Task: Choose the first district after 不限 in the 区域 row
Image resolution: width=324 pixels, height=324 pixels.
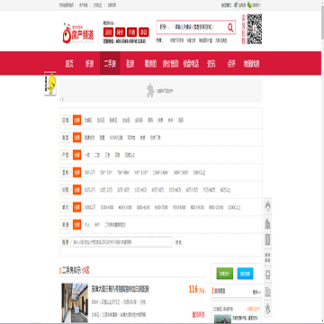Action: pos(88,121)
